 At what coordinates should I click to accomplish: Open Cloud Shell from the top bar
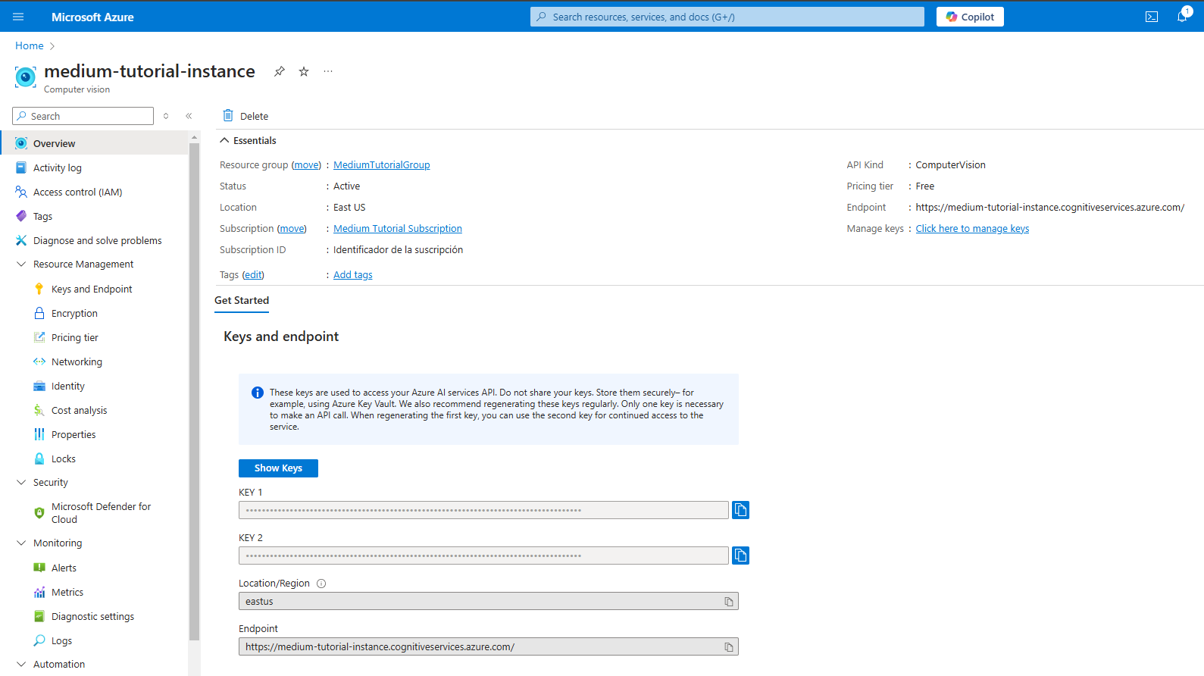coord(1152,17)
